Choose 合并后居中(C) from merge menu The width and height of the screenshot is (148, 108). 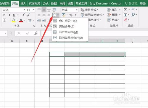(x=70, y=21)
